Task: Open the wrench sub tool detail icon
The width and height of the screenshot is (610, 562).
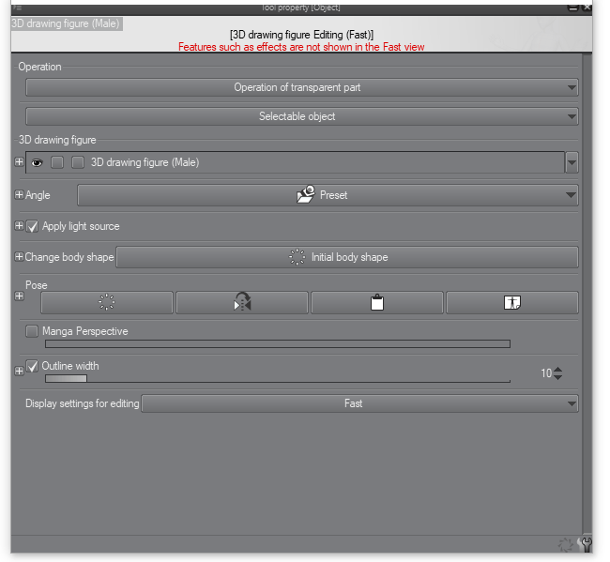Action: pos(586,544)
